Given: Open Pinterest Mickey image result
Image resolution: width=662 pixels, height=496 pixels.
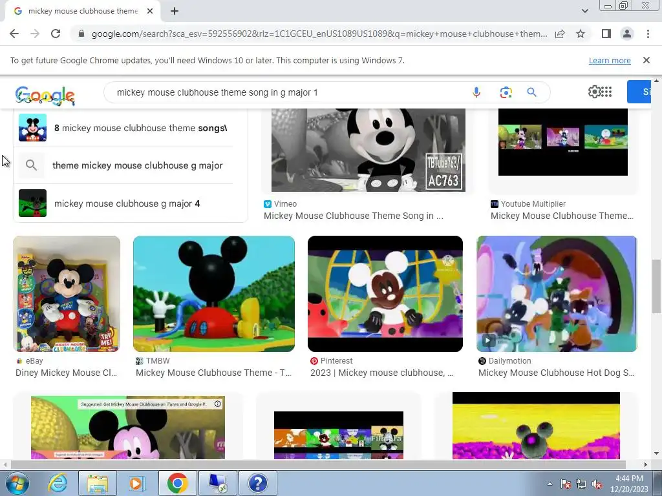Looking at the screenshot, I should (x=385, y=294).
